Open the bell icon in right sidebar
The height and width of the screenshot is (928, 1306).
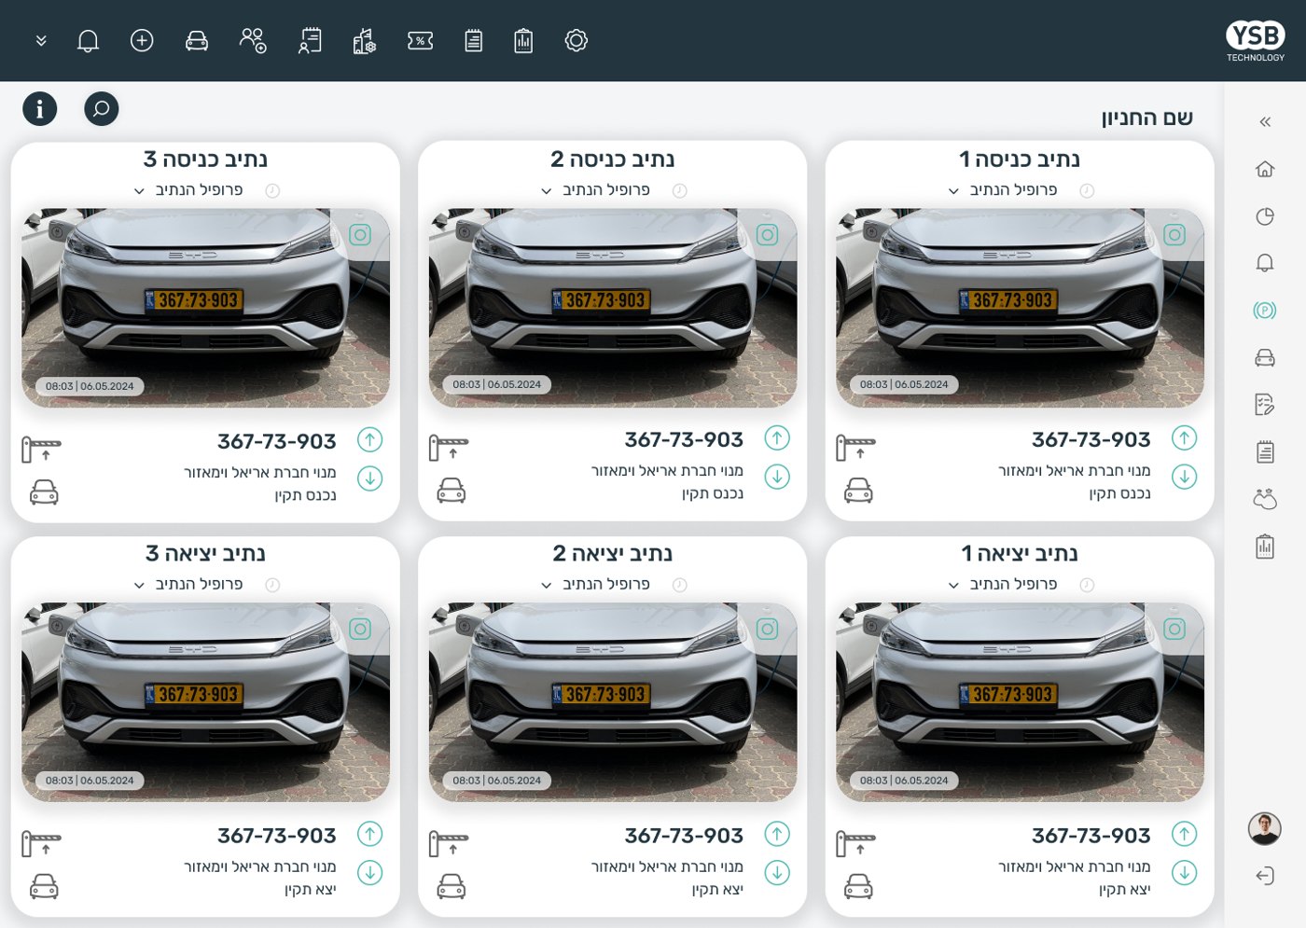point(1265,263)
